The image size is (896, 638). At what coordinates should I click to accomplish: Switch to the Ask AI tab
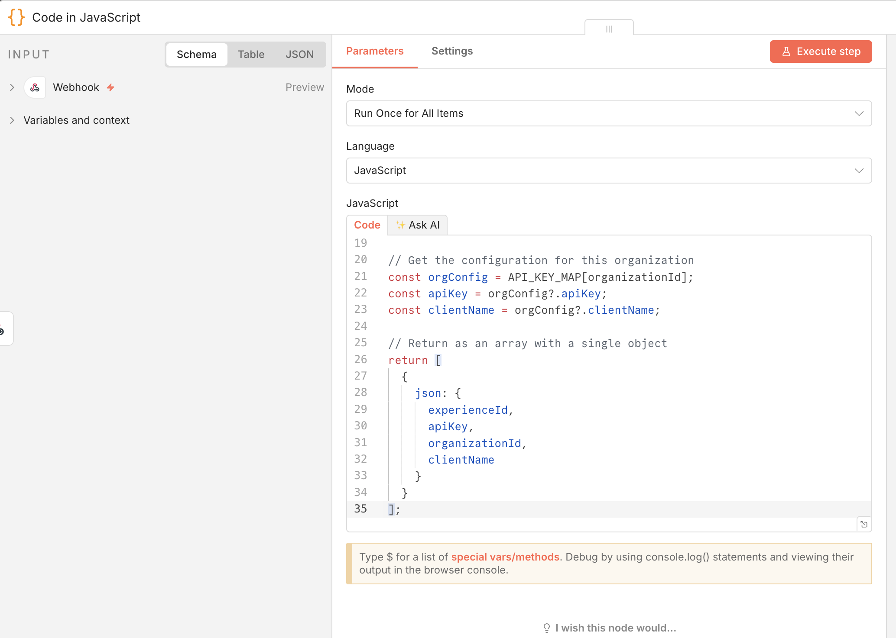point(418,225)
